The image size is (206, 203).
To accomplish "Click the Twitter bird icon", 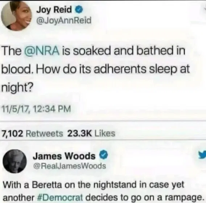I will [202, 154].
